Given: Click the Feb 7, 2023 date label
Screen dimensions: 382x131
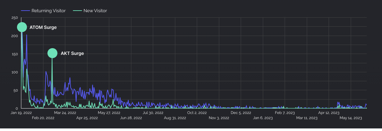Looking at the screenshot, I should (x=285, y=113).
